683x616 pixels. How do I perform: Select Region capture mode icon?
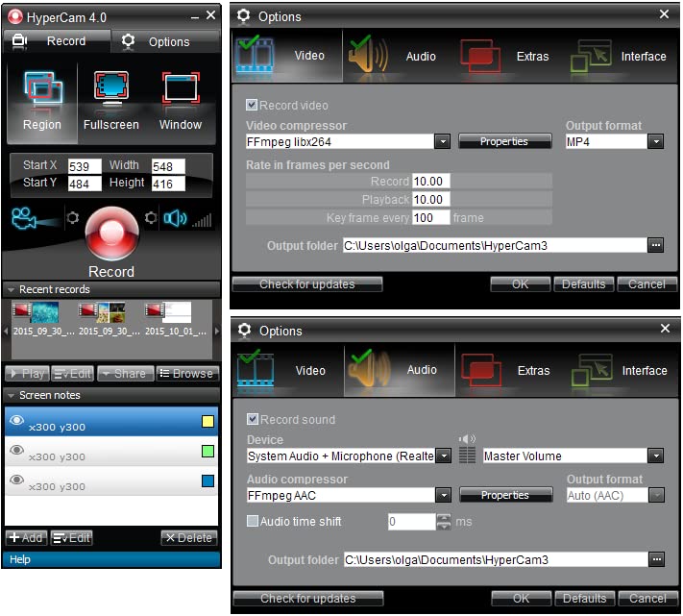[42, 89]
